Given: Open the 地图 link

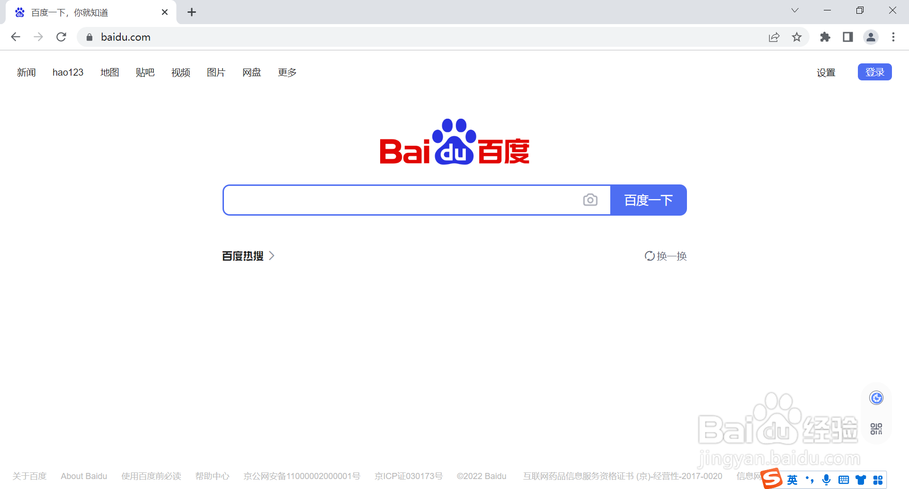Looking at the screenshot, I should click(109, 72).
